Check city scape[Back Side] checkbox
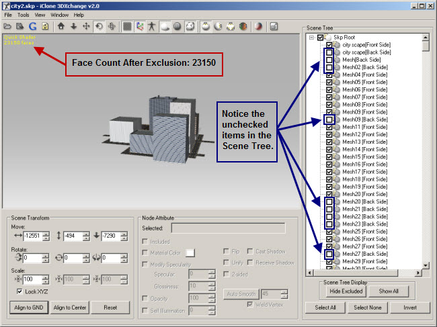This screenshot has width=437, height=327. [x=329, y=52]
